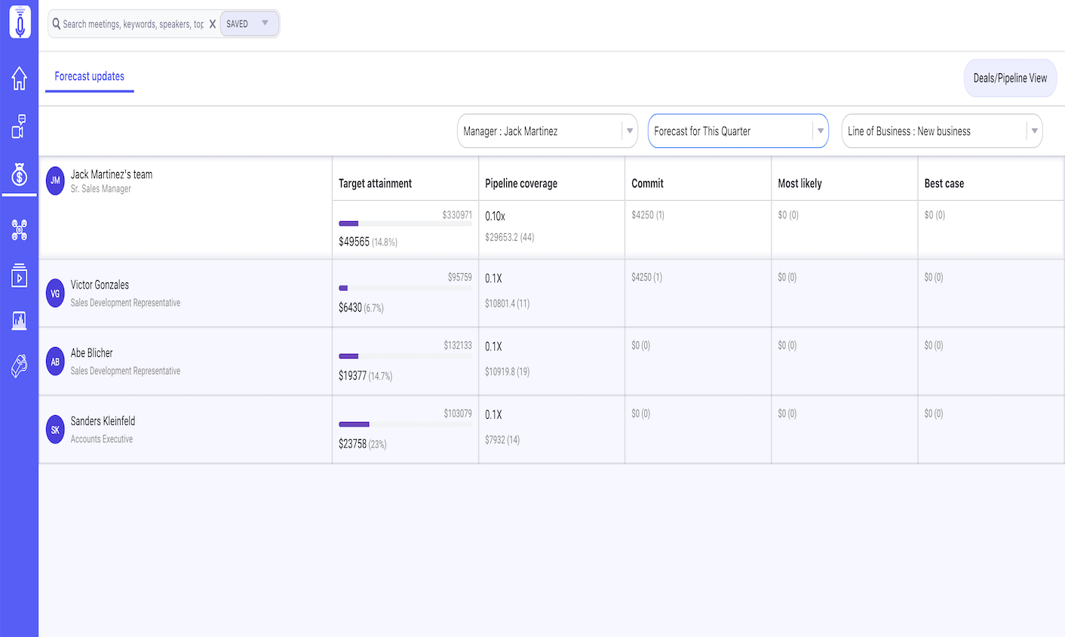Open the bar chart analytics icon
This screenshot has width=1065, height=637.
[x=20, y=321]
